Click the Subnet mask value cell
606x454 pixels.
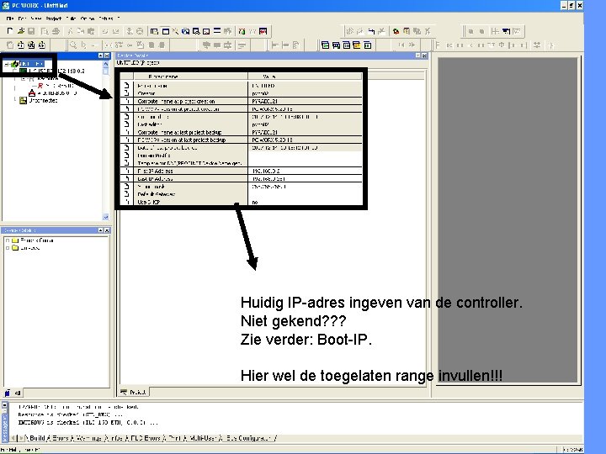click(305, 186)
